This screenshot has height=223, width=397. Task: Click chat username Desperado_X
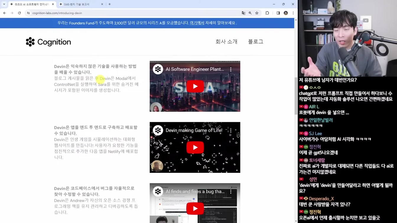point(321,199)
